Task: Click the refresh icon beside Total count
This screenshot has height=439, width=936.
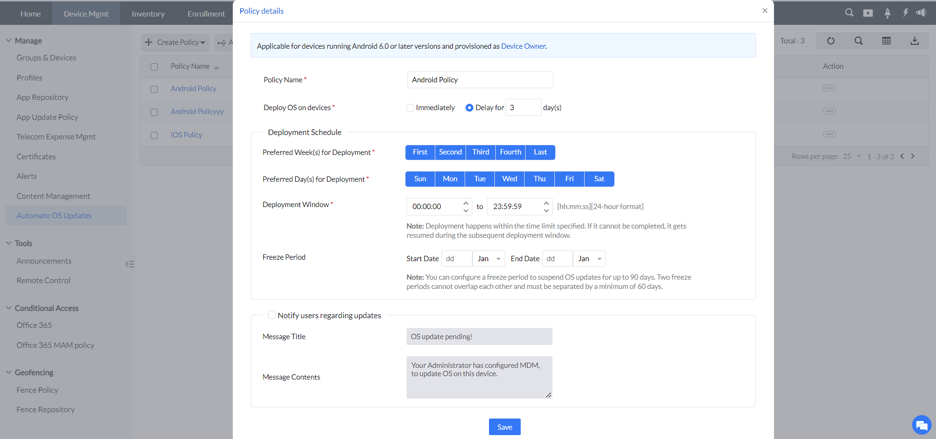Action: click(x=831, y=41)
